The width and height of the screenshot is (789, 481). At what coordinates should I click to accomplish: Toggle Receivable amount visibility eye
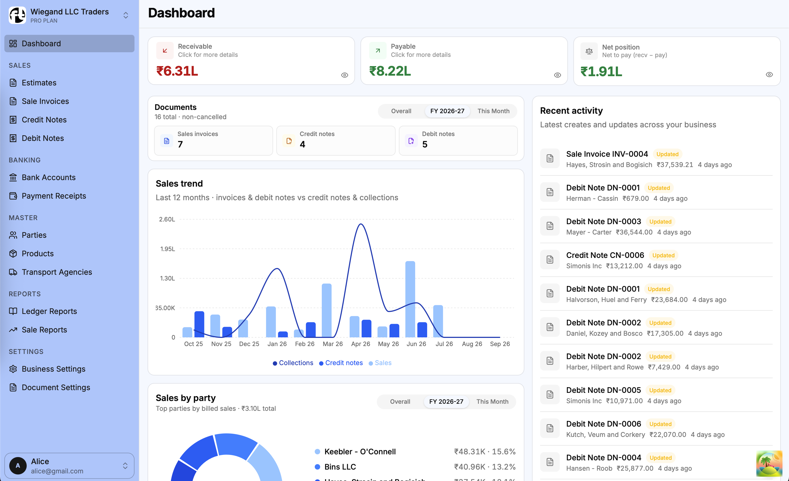click(345, 75)
